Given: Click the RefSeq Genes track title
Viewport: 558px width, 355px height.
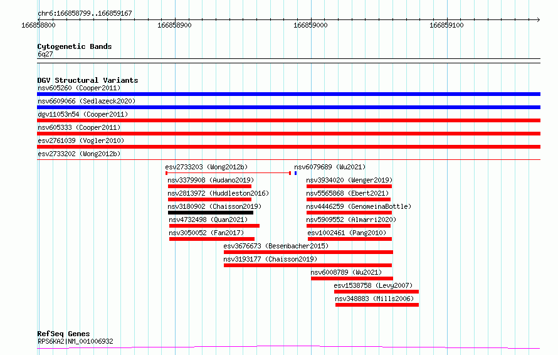Looking at the screenshot, I should 63,334.
